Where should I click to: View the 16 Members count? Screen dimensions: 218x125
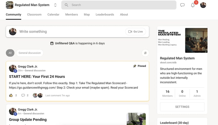[x=167, y=93]
